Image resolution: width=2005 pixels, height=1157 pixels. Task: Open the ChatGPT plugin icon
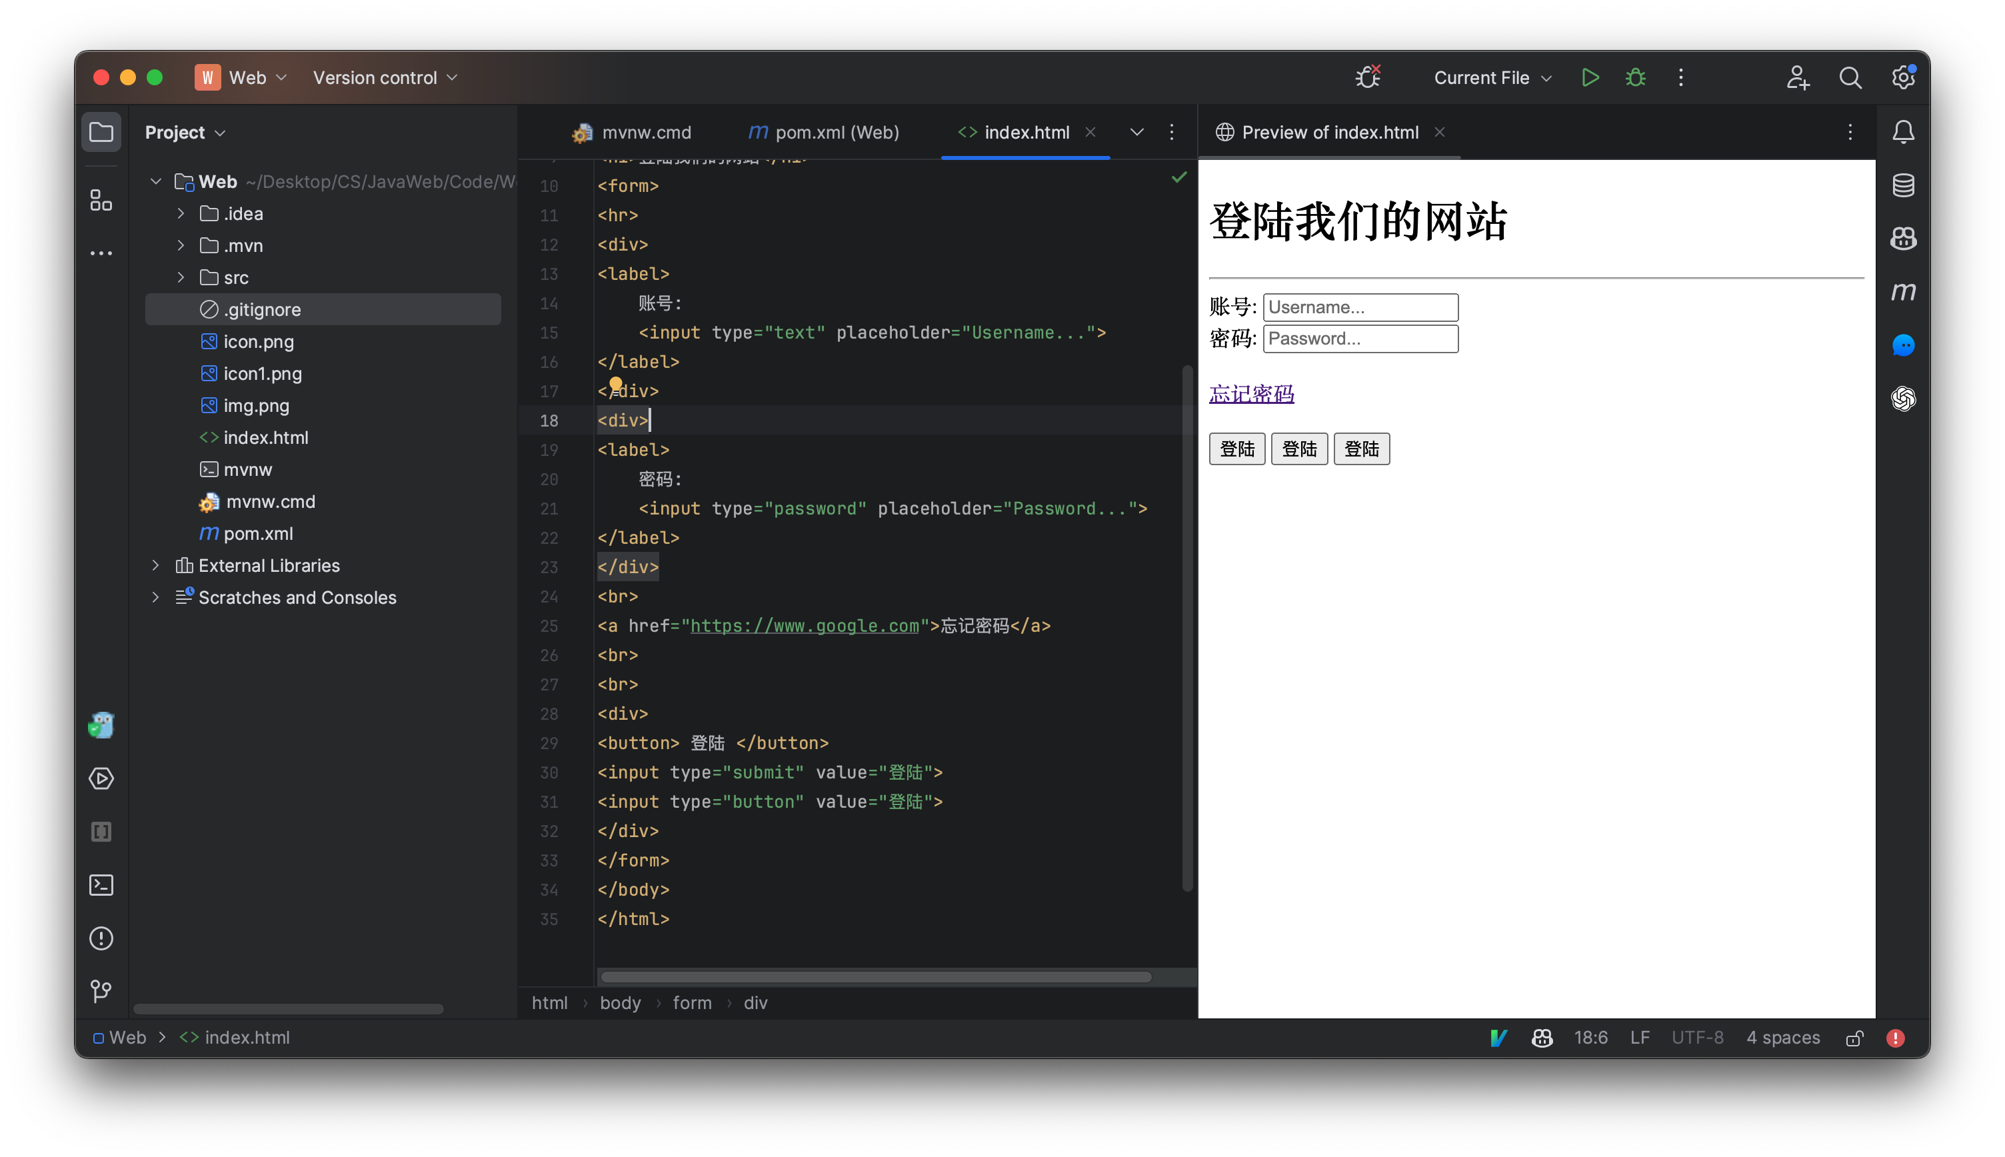point(1902,398)
